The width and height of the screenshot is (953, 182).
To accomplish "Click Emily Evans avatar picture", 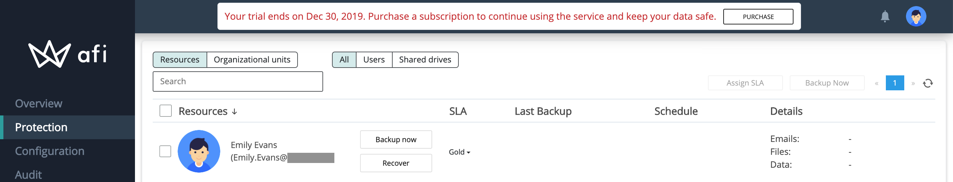I will pos(199,151).
